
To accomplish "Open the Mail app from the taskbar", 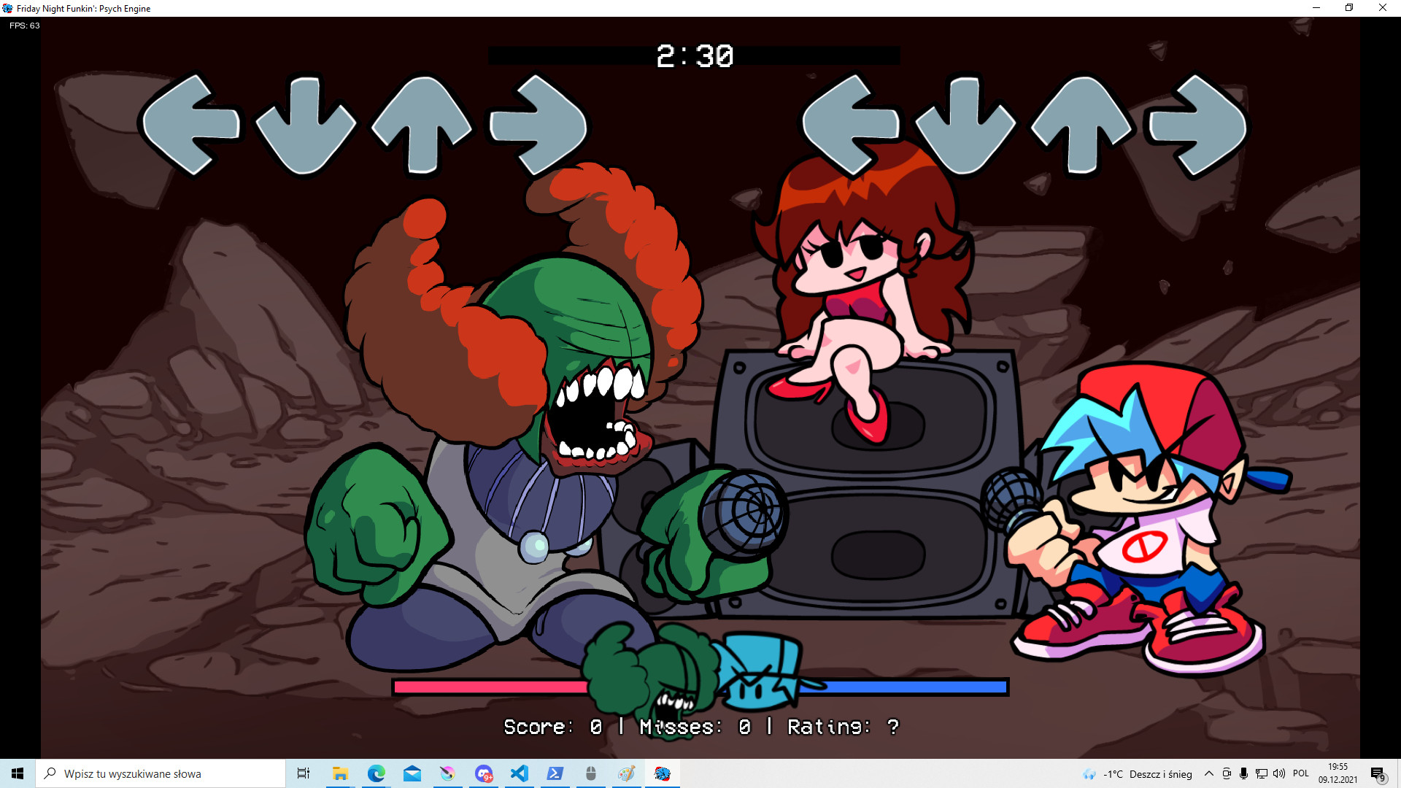I will 412,773.
